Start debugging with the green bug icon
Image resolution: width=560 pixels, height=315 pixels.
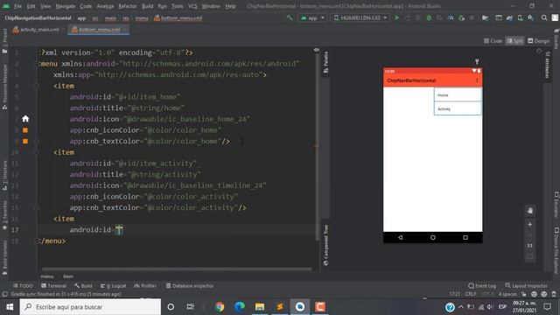429,17
